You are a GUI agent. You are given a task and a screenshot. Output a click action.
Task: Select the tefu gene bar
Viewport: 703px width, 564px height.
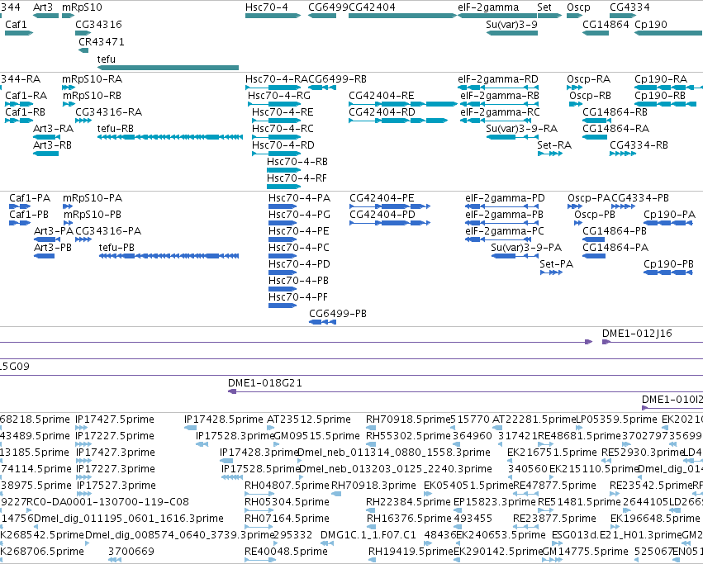click(x=169, y=68)
